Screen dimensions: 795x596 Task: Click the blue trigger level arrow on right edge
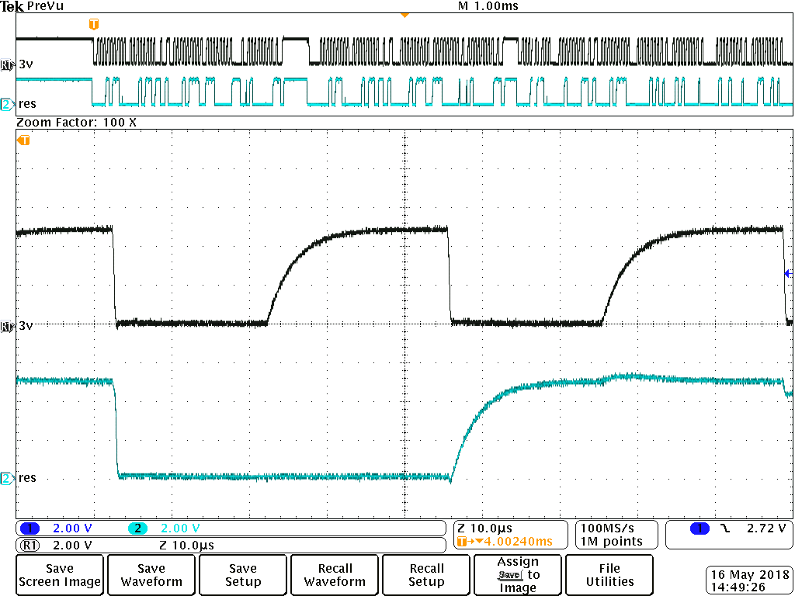788,274
